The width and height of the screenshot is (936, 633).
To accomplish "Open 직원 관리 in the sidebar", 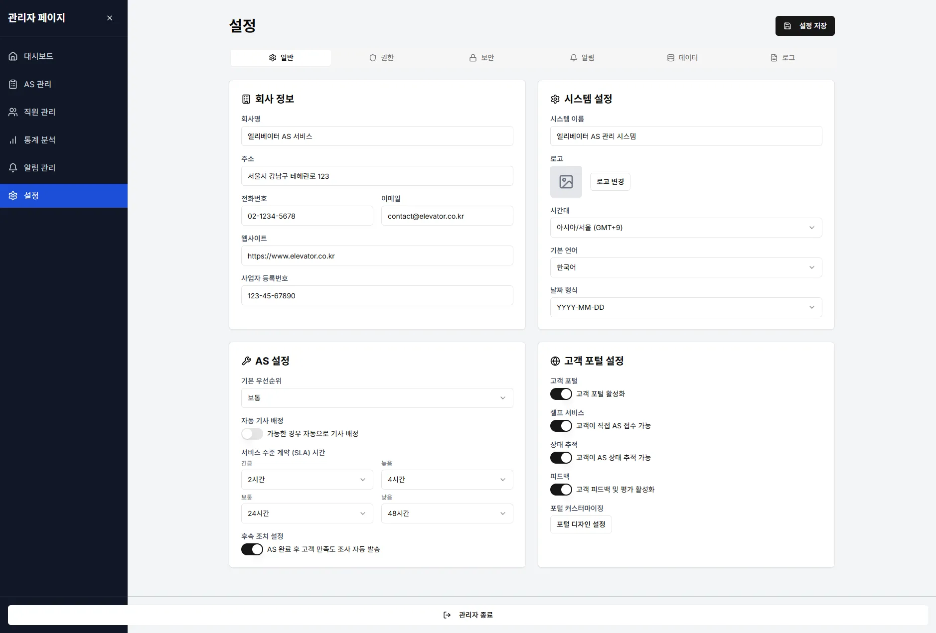I will (x=64, y=112).
